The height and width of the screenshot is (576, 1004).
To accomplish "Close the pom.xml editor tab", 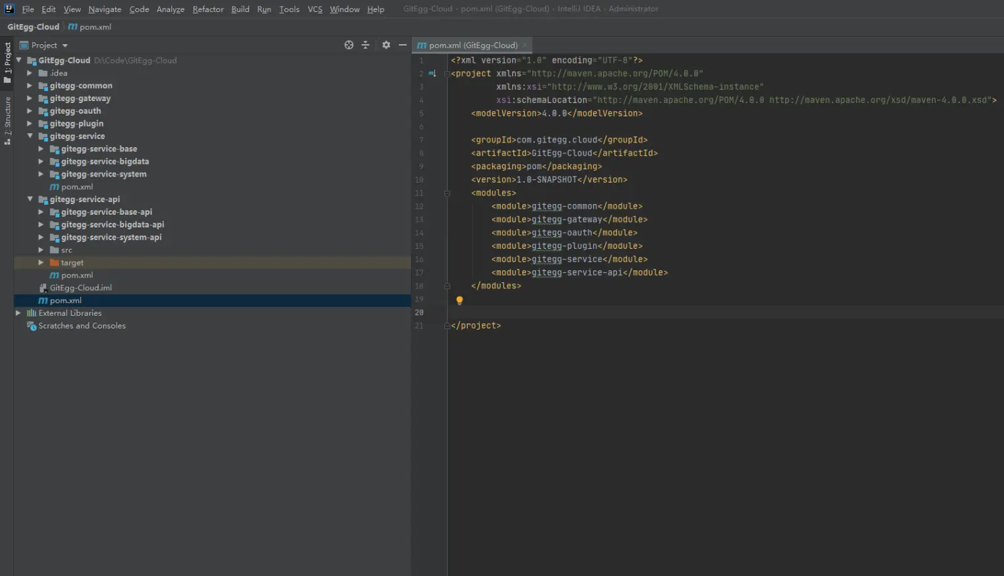I will (525, 45).
